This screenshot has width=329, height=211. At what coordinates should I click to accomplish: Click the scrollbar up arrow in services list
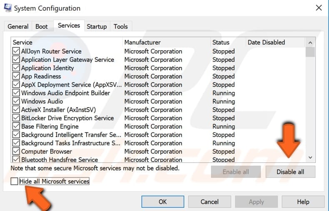coord(310,42)
